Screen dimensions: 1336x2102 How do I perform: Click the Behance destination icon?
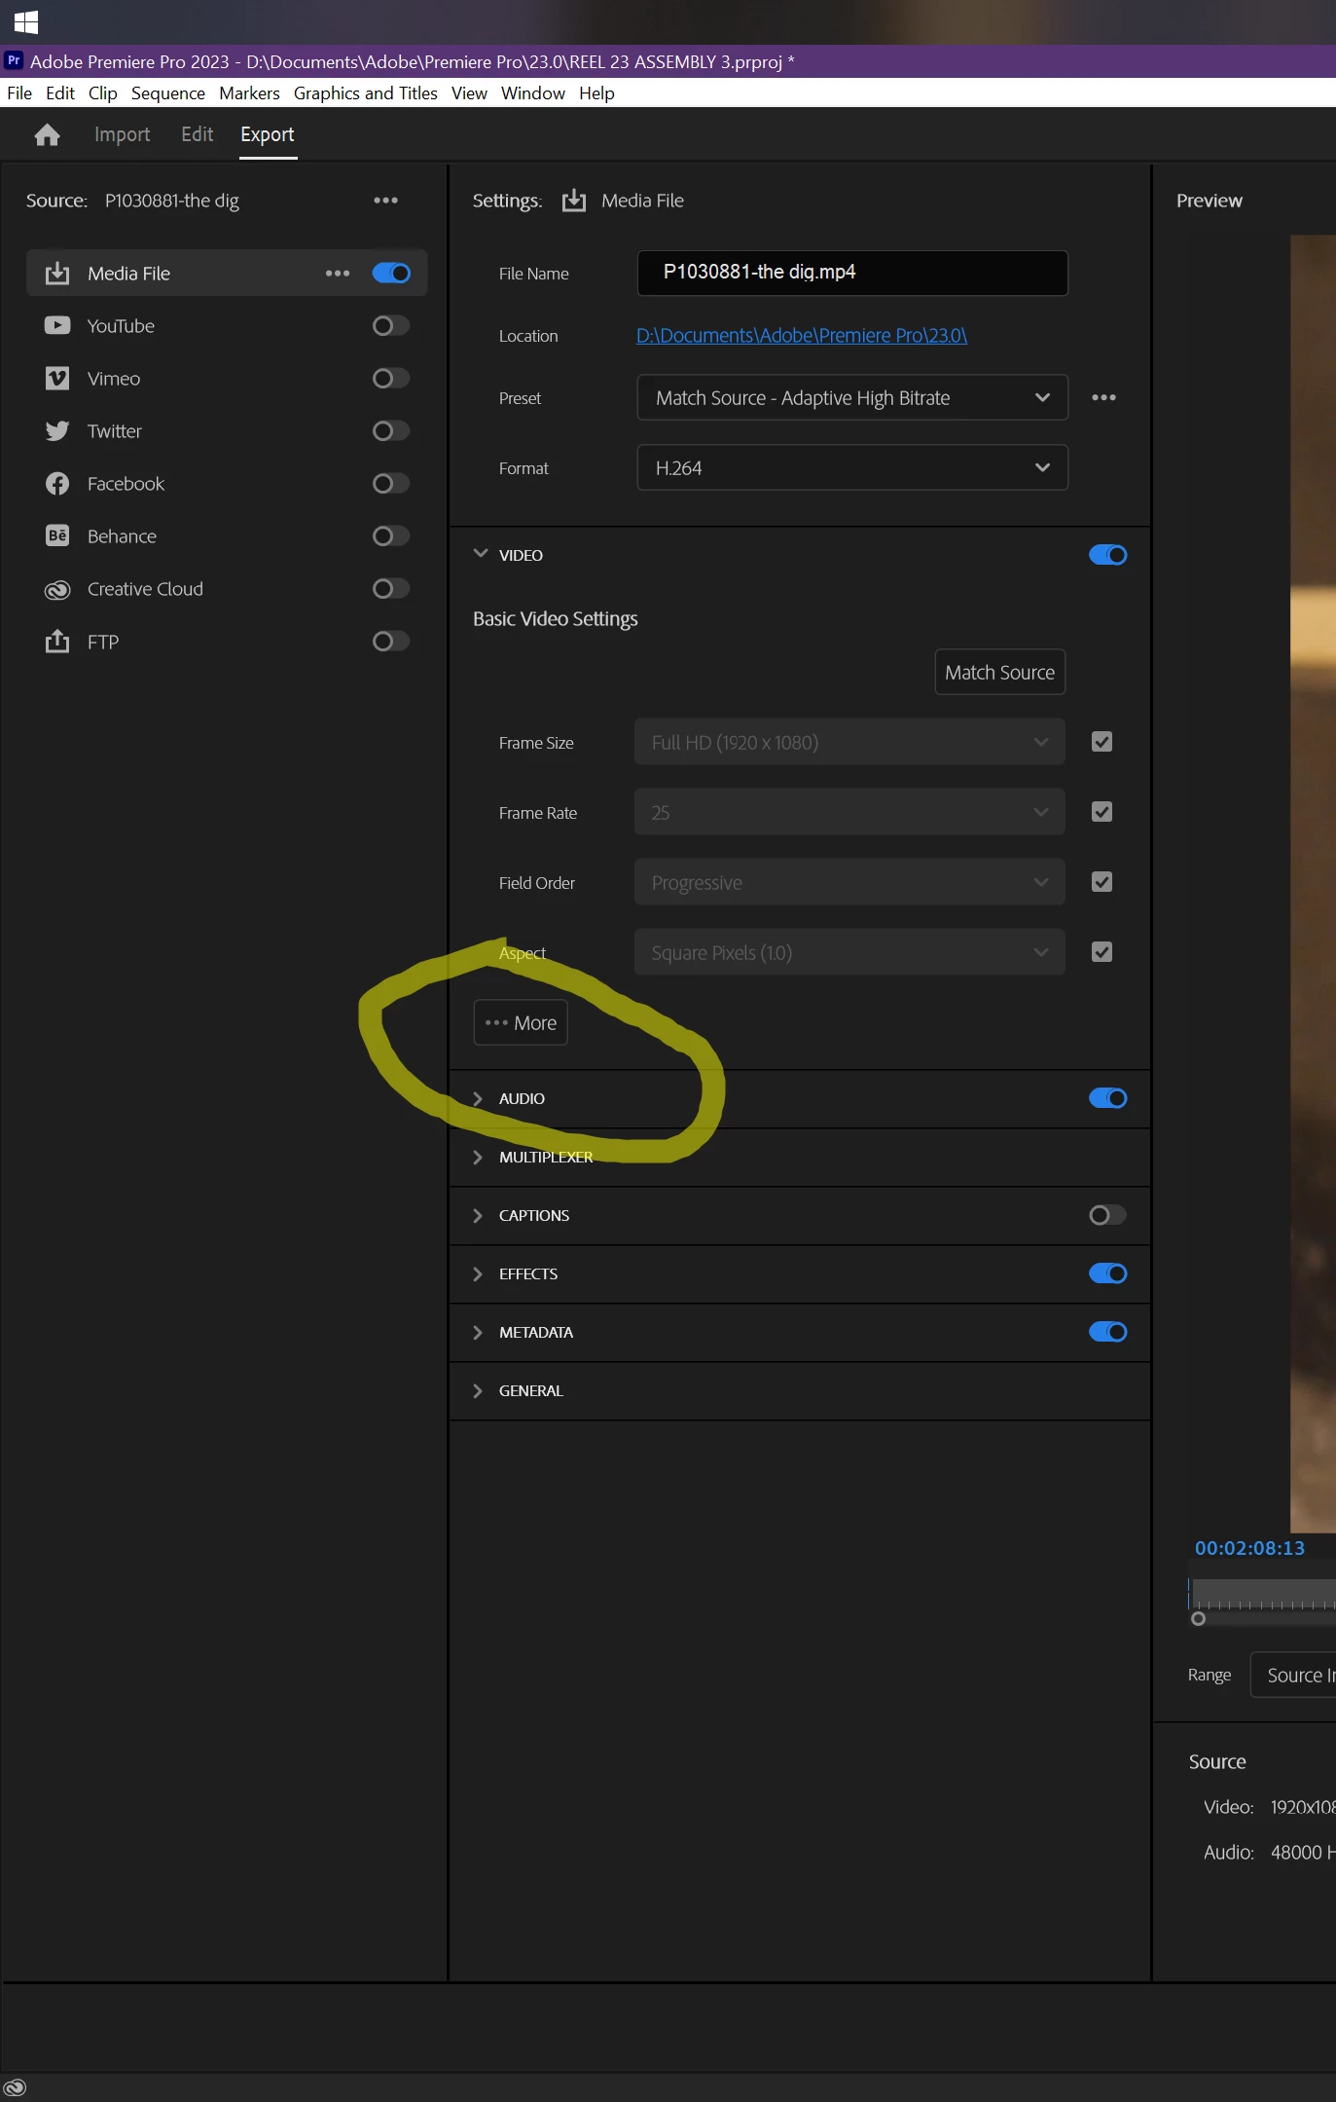click(57, 536)
